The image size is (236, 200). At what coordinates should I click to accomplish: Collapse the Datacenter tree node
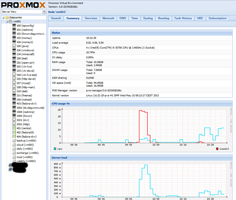coord(3,17)
